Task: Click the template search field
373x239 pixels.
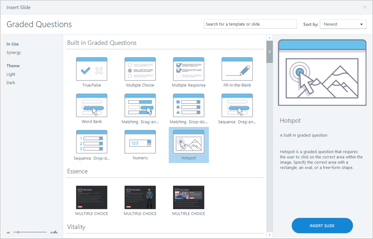Action: point(250,24)
